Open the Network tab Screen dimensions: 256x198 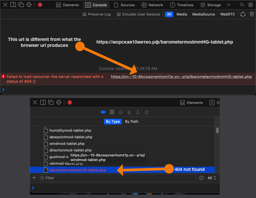click(x=152, y=5)
